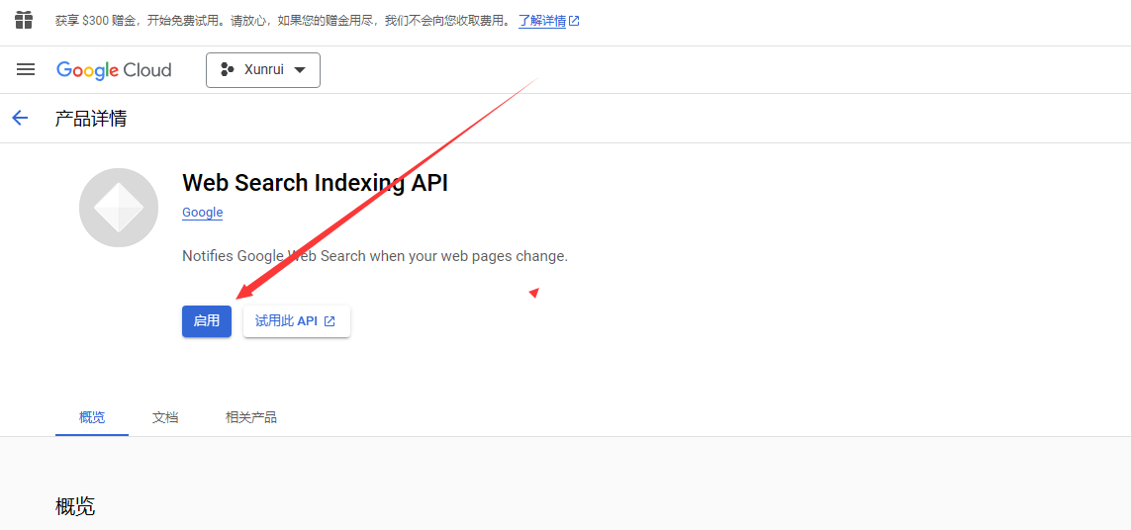Click the Web Search Indexing API heading
1131x530 pixels.
pos(316,183)
